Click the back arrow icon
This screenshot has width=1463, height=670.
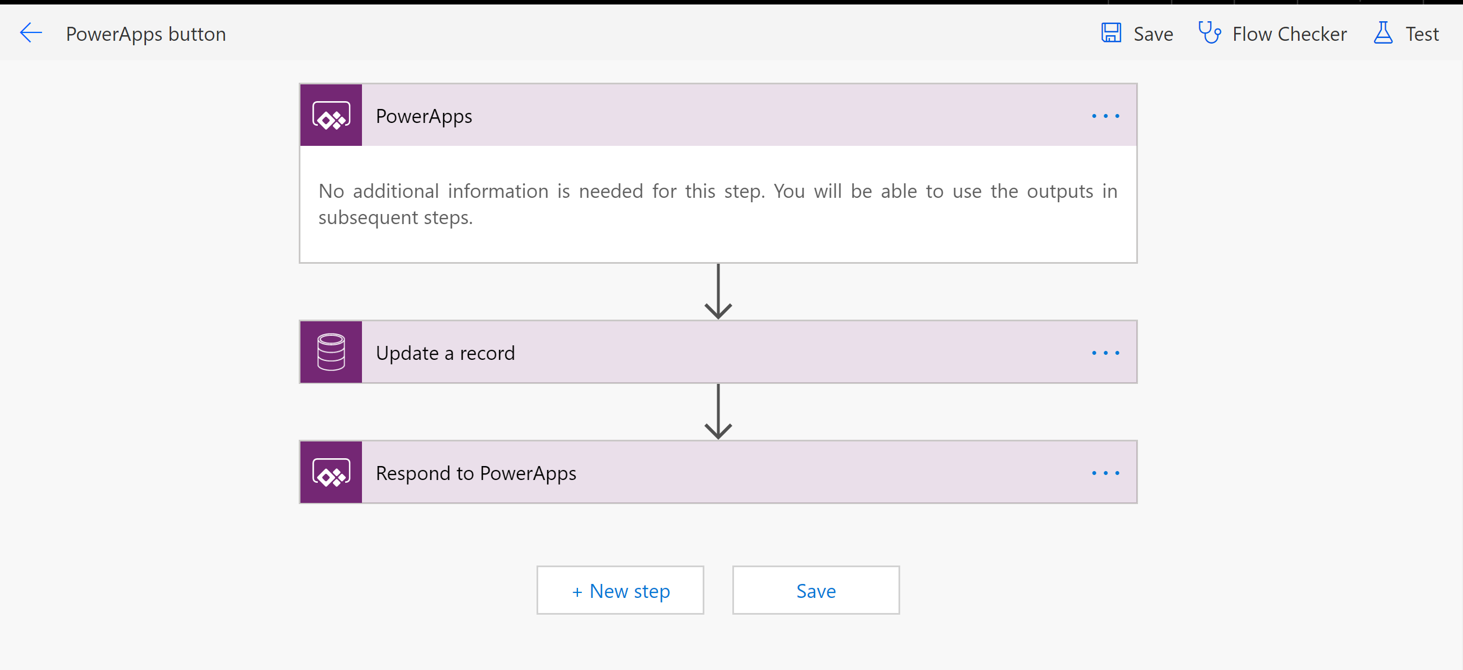coord(31,34)
